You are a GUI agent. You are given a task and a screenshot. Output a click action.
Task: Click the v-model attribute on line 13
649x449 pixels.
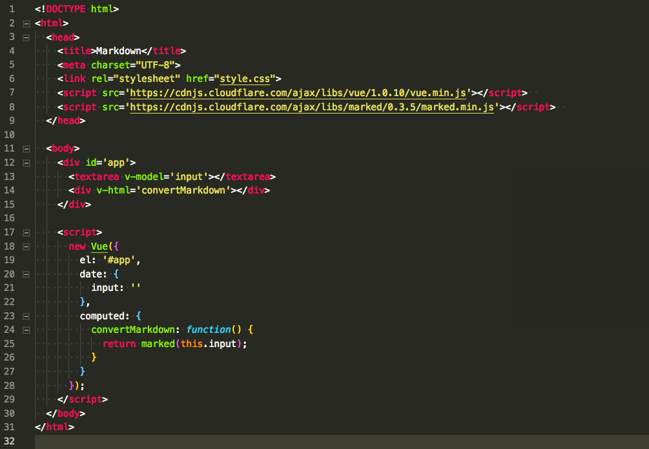144,177
